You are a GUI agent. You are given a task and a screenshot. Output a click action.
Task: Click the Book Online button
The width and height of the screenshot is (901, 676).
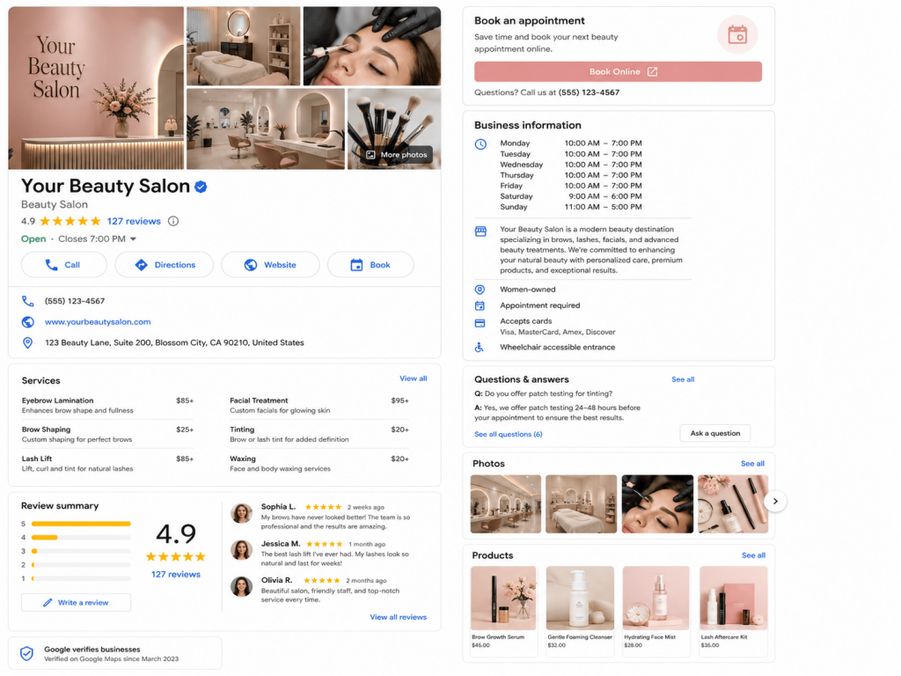coord(618,72)
